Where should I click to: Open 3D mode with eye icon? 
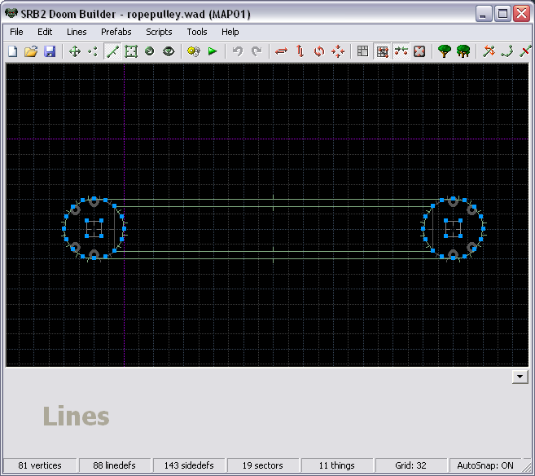coord(169,51)
